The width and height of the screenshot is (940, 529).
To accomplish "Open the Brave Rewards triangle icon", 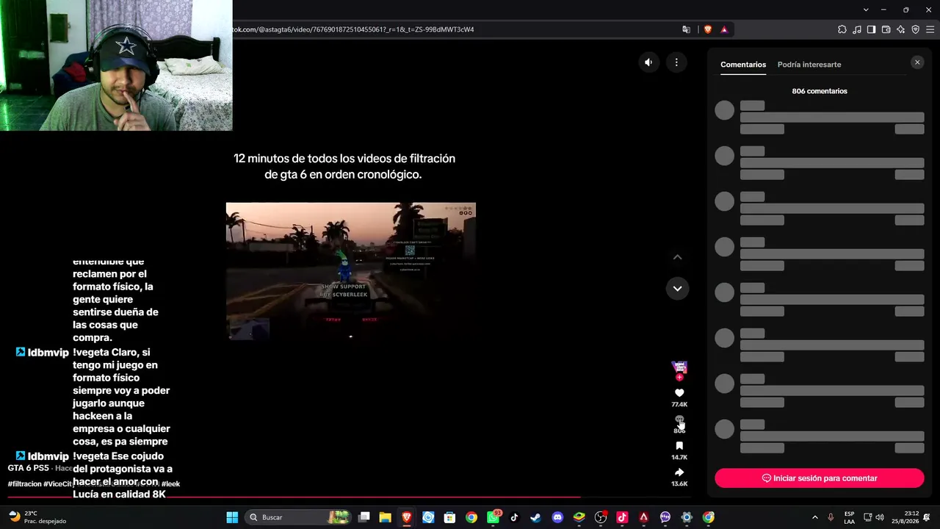I will pyautogui.click(x=724, y=29).
